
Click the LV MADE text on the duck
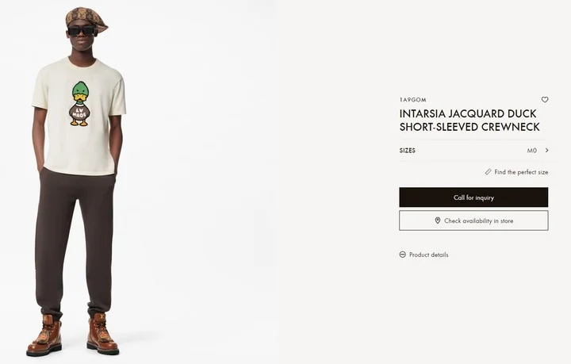pos(79,113)
